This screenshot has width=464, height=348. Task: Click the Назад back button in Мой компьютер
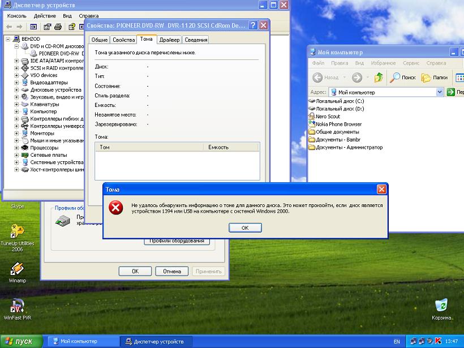point(325,78)
